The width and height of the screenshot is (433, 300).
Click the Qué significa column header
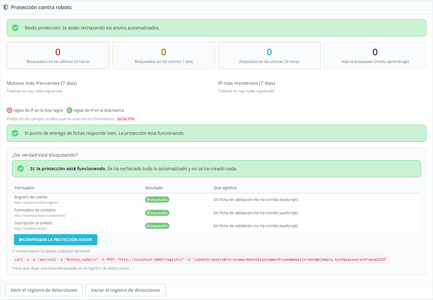pos(225,188)
